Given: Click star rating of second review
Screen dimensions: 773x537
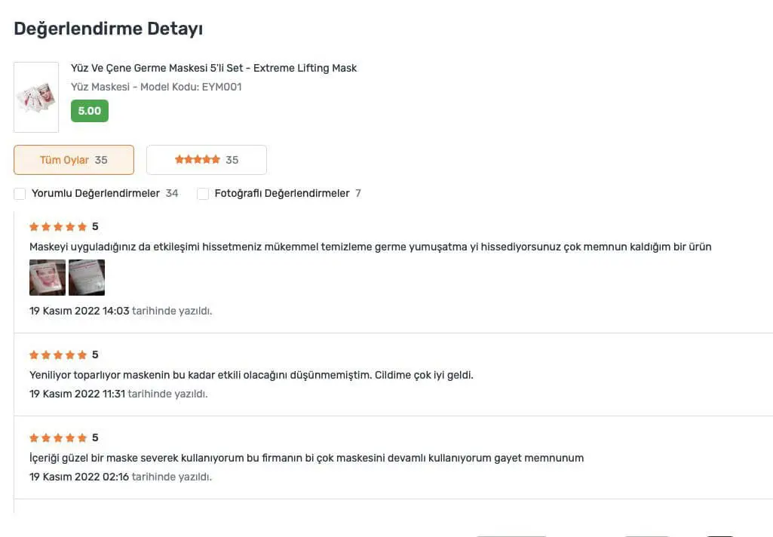Looking at the screenshot, I should (x=58, y=354).
